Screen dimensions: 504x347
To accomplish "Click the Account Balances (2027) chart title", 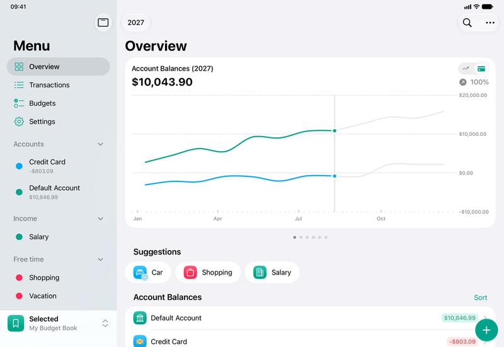I will [172, 69].
